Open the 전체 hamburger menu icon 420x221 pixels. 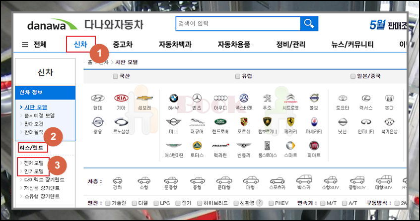coord(25,45)
